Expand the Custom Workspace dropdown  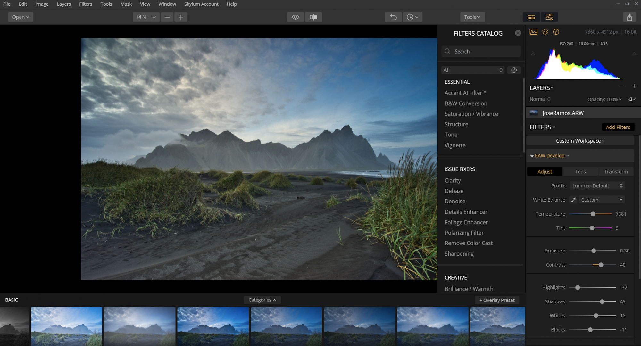[580, 140]
